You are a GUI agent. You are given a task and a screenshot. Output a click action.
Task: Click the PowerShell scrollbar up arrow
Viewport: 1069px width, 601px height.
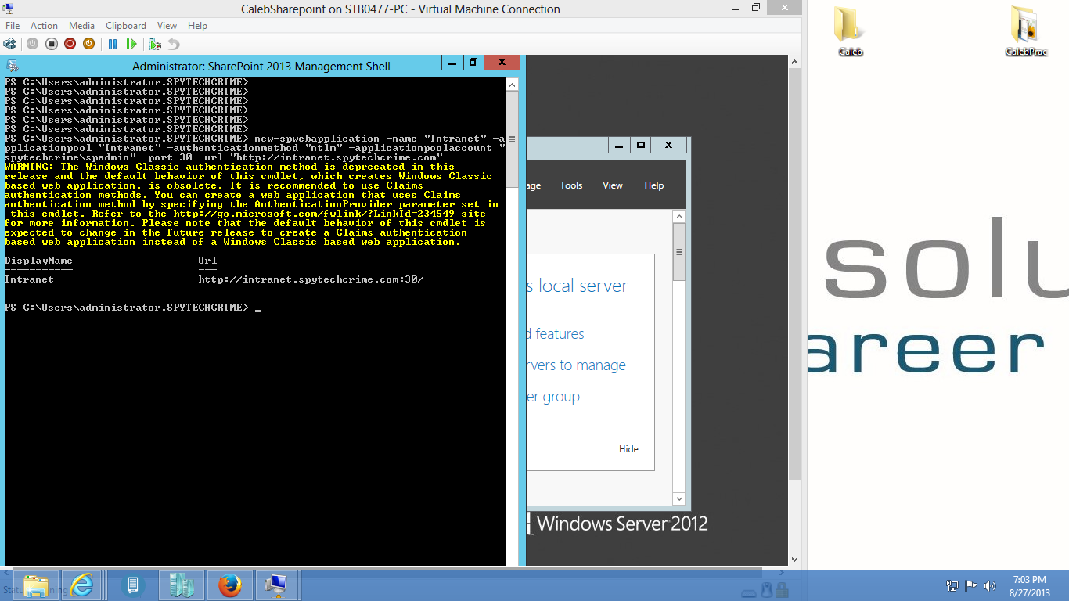coord(512,85)
